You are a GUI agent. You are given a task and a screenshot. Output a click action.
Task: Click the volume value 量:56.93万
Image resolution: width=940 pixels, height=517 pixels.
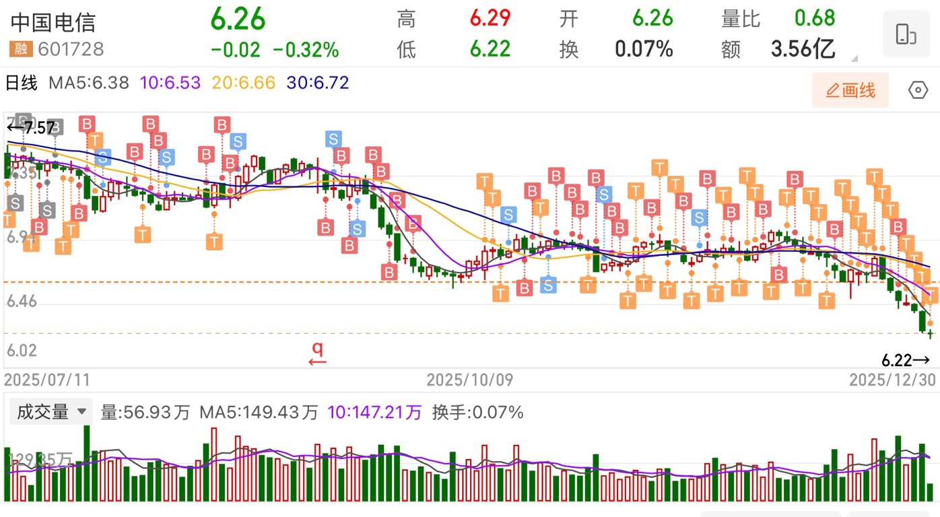(x=145, y=412)
